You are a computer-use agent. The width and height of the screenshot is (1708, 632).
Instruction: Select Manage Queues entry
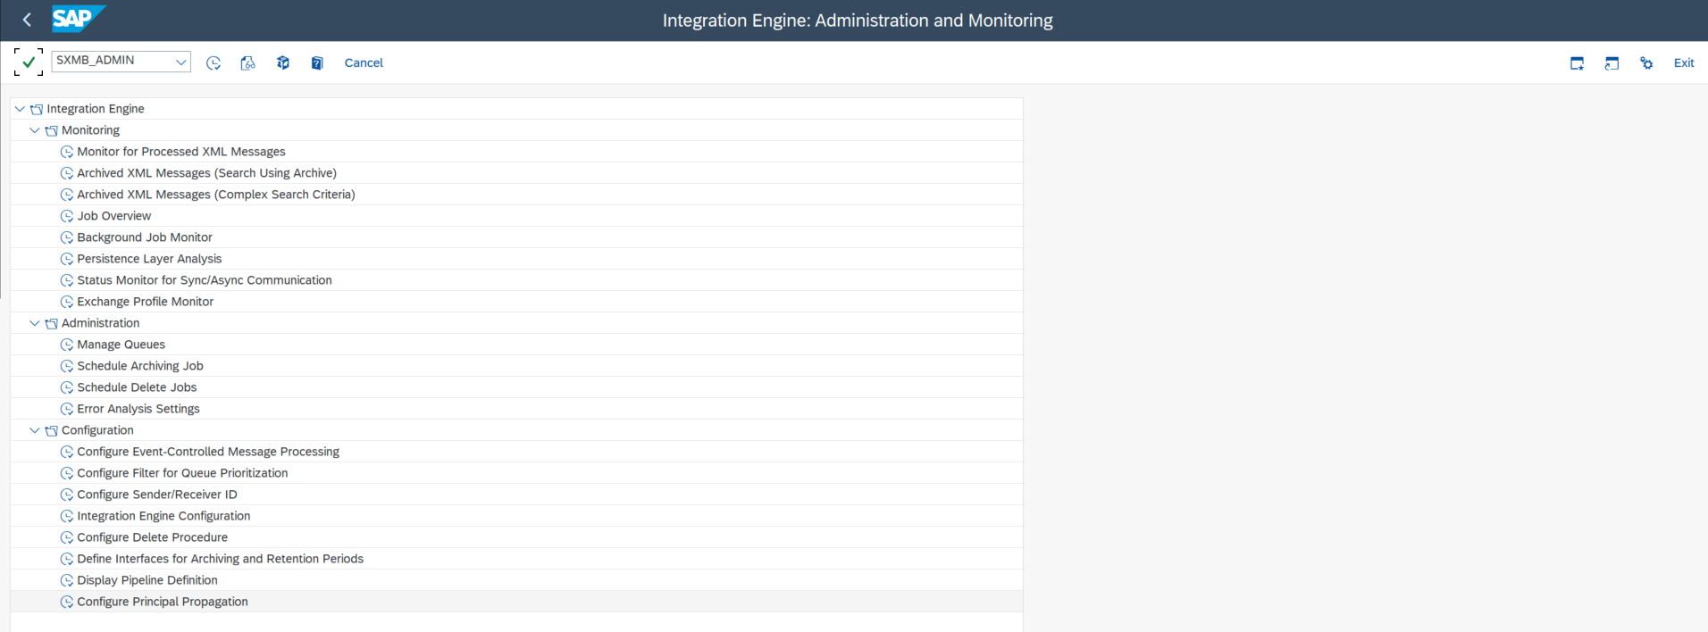(121, 345)
